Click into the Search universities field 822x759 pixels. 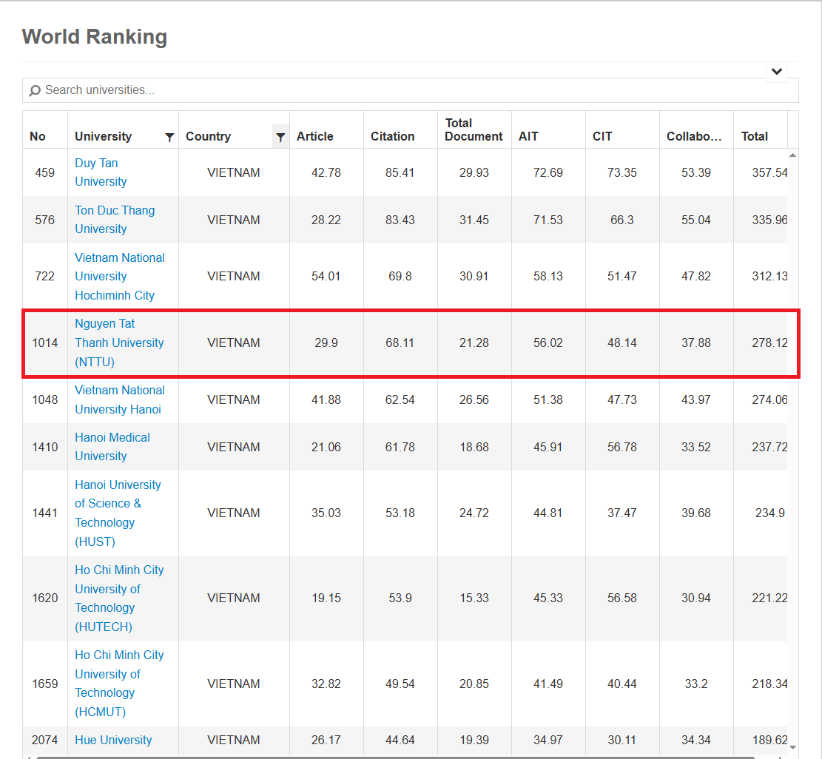click(x=411, y=90)
